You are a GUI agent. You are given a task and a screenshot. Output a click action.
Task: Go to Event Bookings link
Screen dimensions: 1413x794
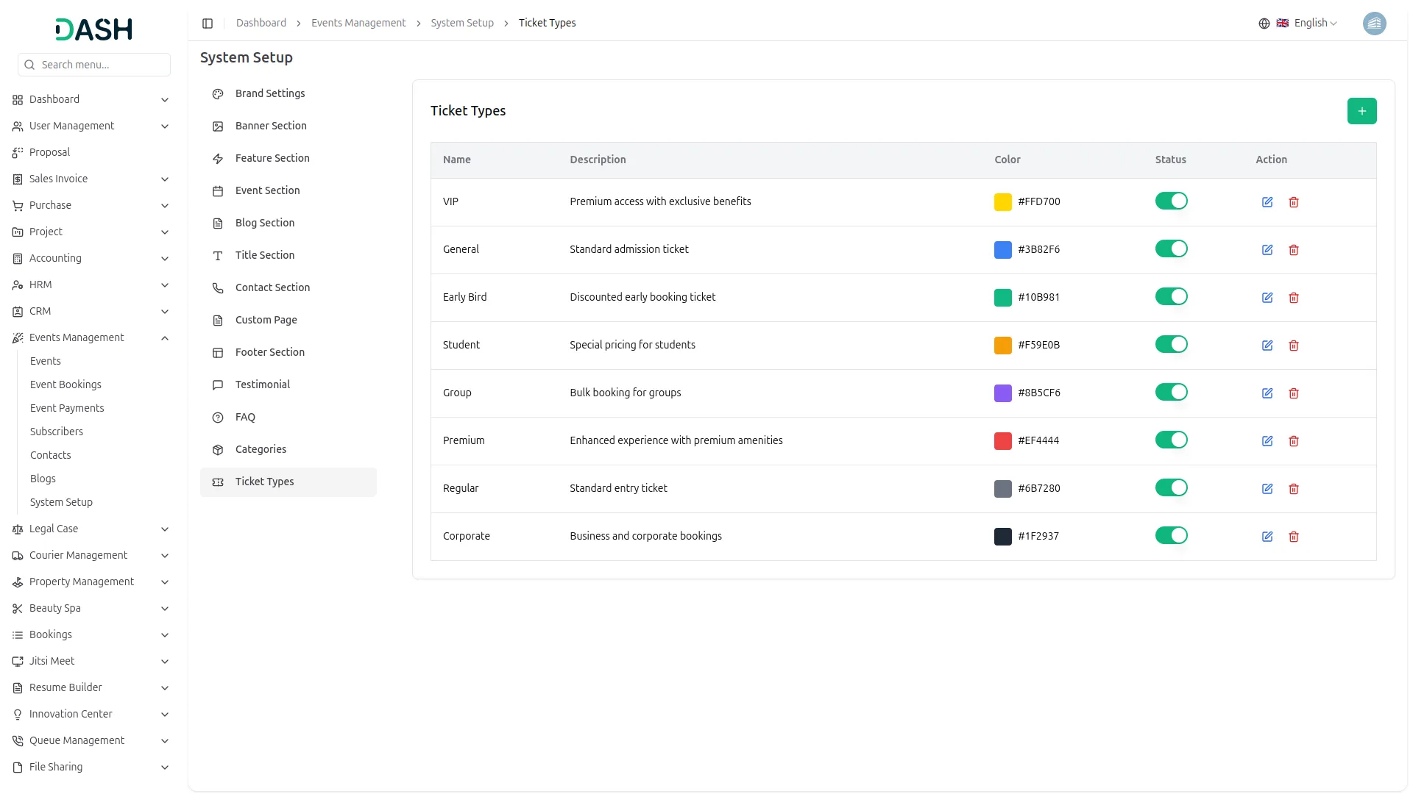point(65,385)
